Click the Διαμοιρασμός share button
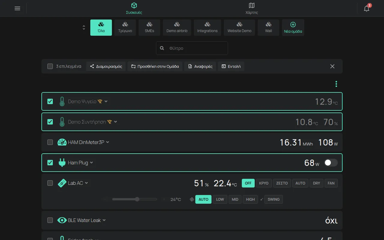Viewport: 384px width, 240px height. (x=106, y=66)
